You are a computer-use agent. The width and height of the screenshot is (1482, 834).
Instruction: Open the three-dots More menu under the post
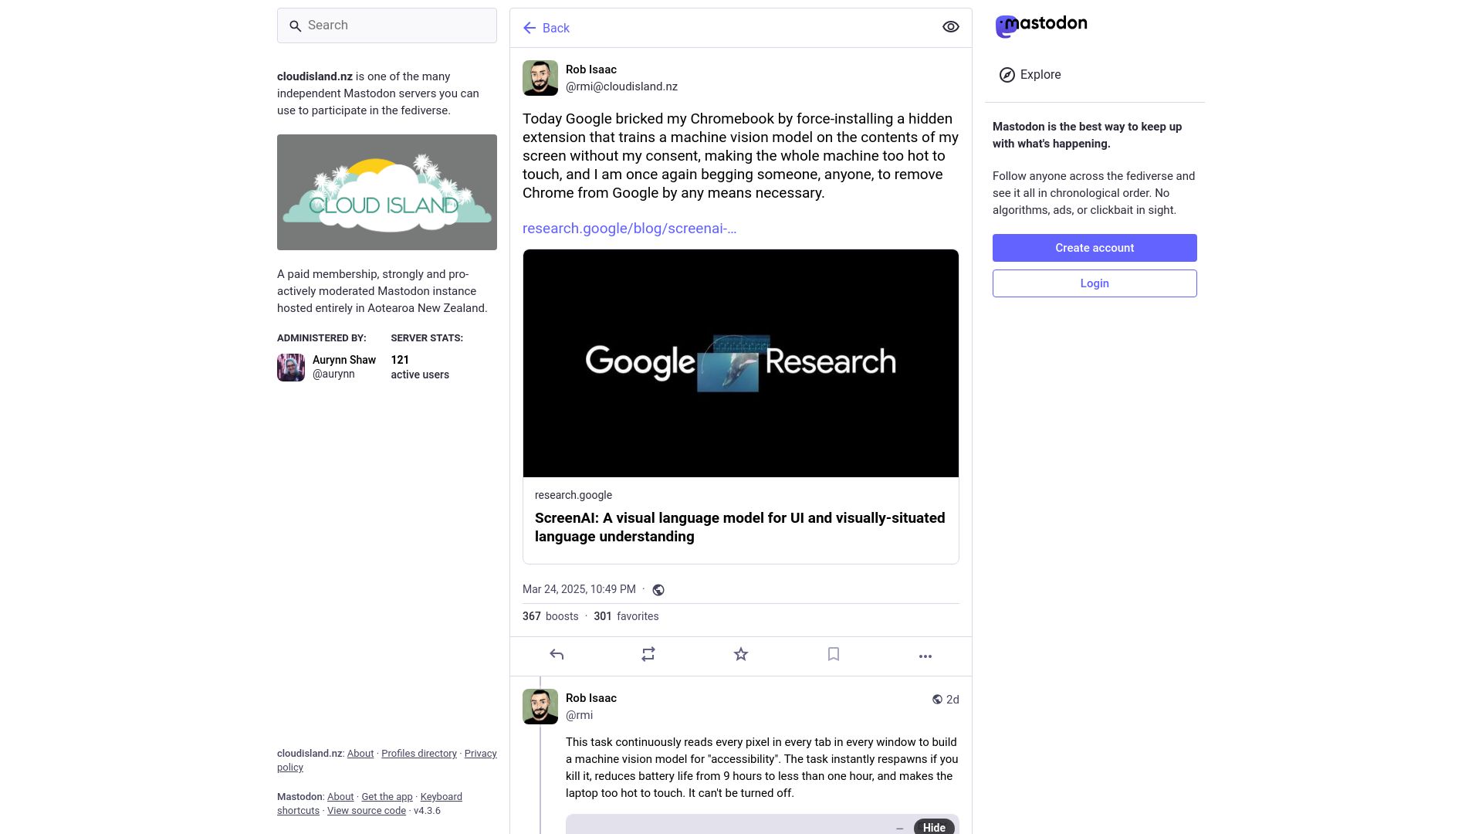click(x=925, y=656)
